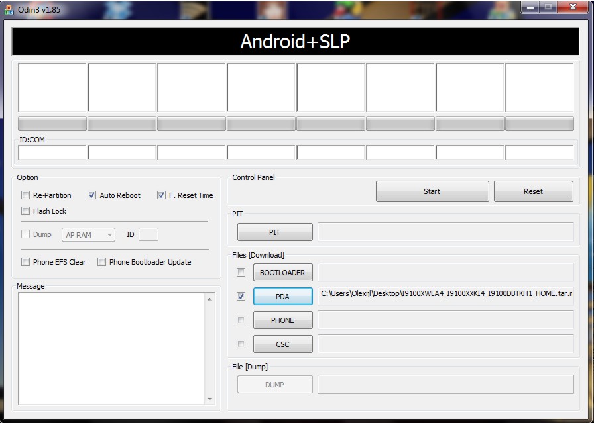Tick the checkbox beside PHONE
The width and height of the screenshot is (594, 423).
point(241,320)
